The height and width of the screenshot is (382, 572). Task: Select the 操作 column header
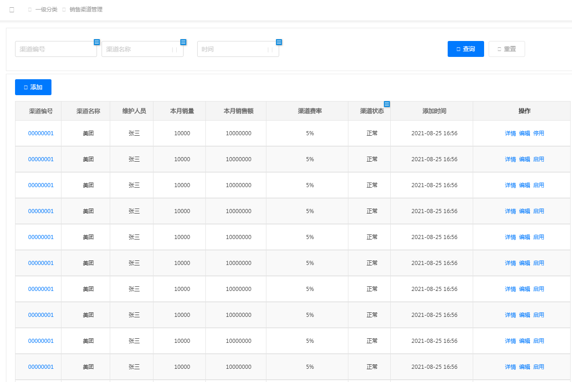click(x=522, y=111)
